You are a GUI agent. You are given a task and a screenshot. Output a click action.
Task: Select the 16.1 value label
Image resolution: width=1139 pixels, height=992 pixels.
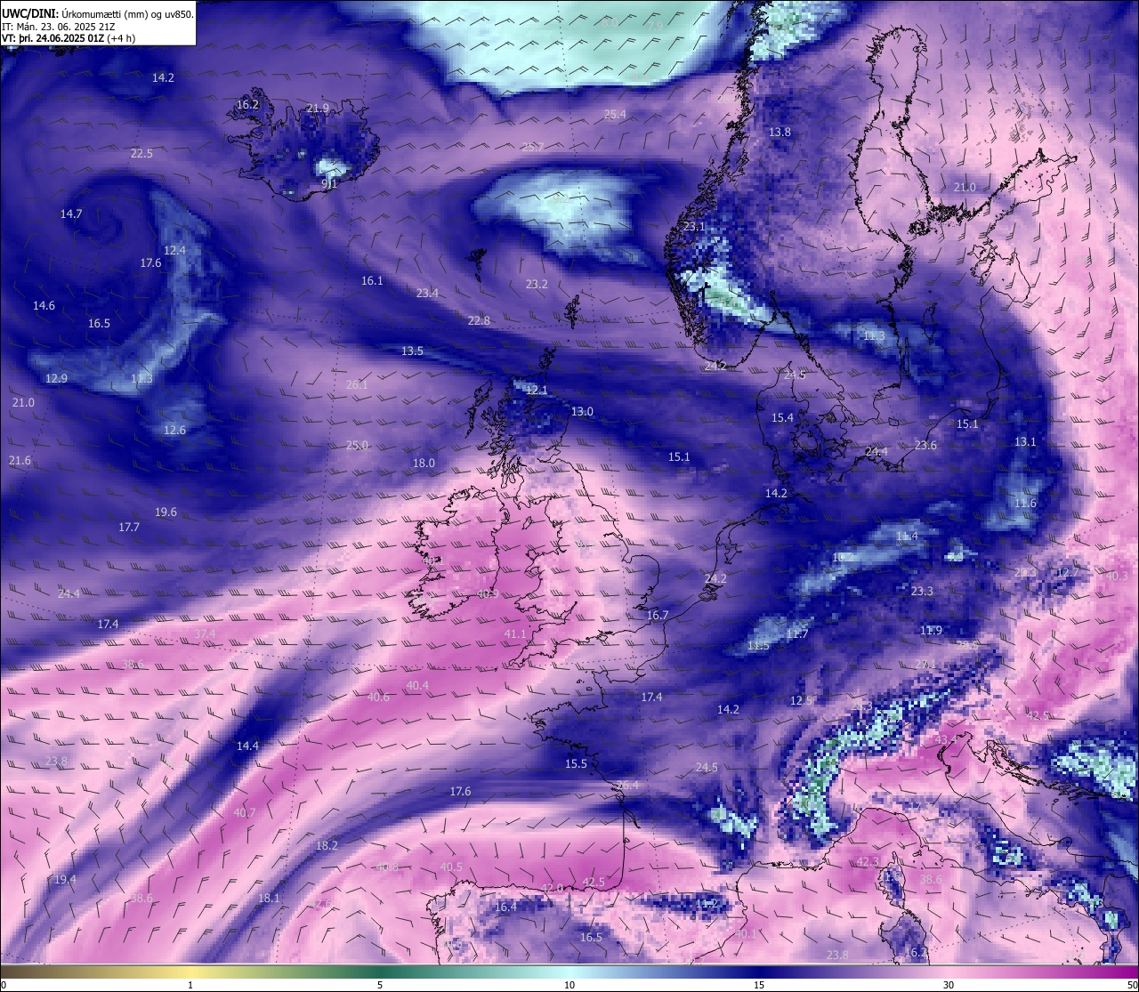point(372,281)
